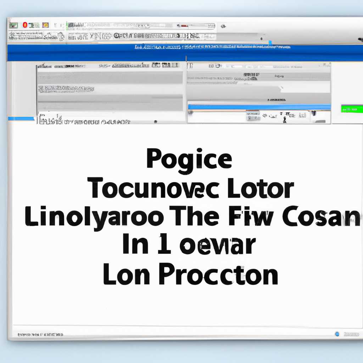Click the word "Procčton" in the last line
The image size is (363, 363).
pos(218,274)
